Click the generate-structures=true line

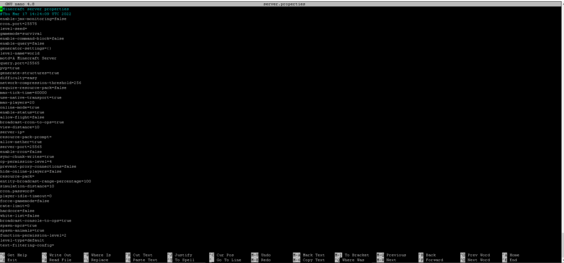[x=30, y=73]
